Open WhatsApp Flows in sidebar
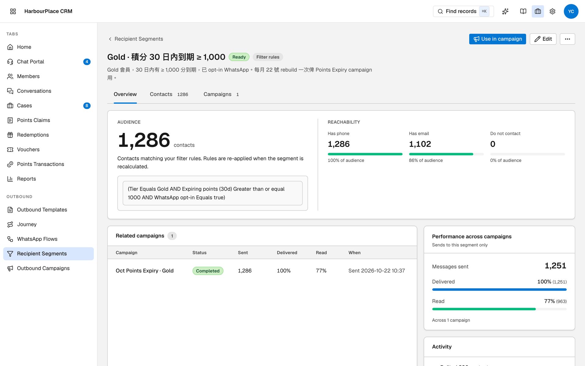The width and height of the screenshot is (585, 366). pos(48,239)
